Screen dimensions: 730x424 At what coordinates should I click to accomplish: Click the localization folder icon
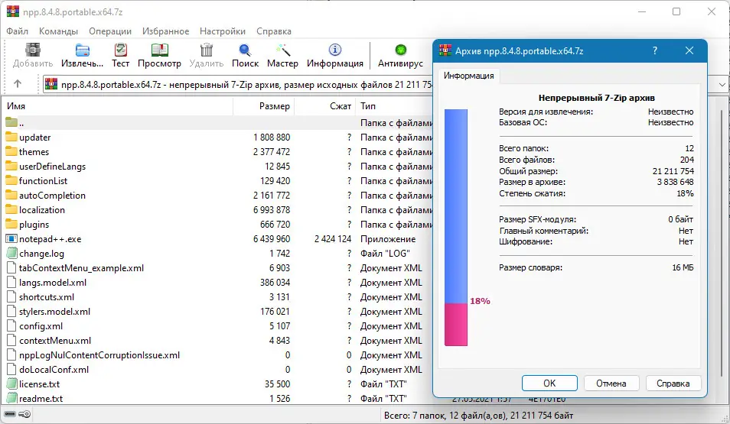[x=11, y=209]
